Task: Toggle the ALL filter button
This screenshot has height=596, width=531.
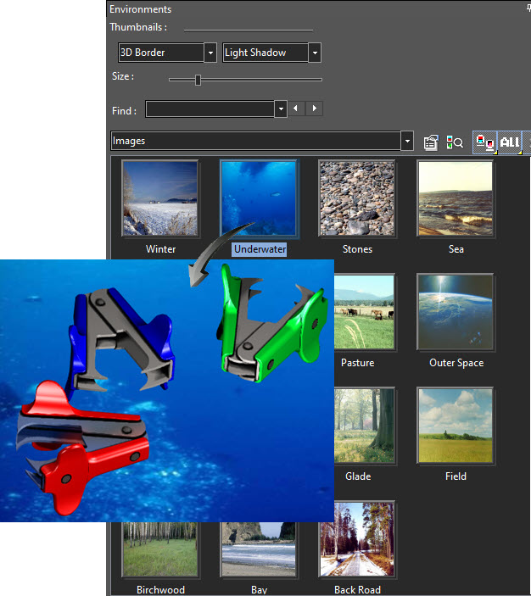Action: pos(510,142)
